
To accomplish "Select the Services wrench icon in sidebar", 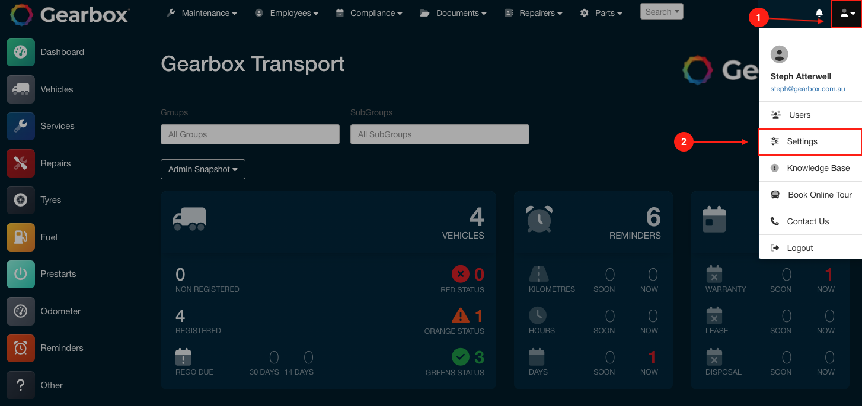I will (20, 126).
